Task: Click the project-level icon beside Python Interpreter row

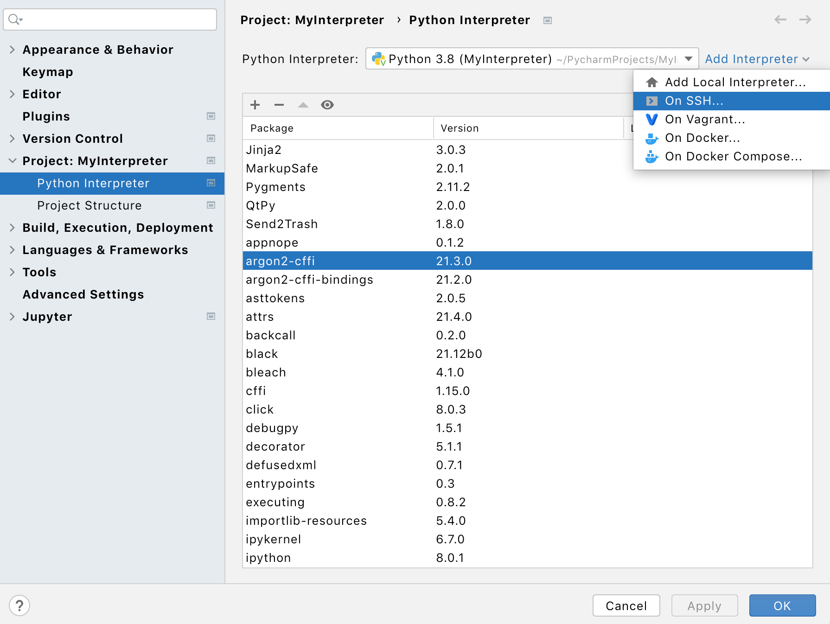Action: point(211,183)
